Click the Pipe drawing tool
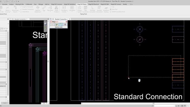 click(44, 9)
